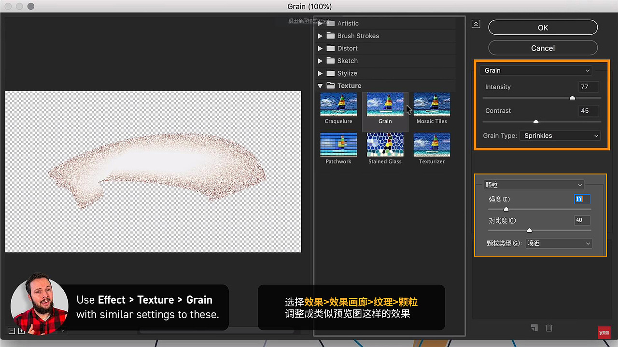Click the "Grain (100%)" window title
Viewport: 618px width, 347px height.
[309, 6]
